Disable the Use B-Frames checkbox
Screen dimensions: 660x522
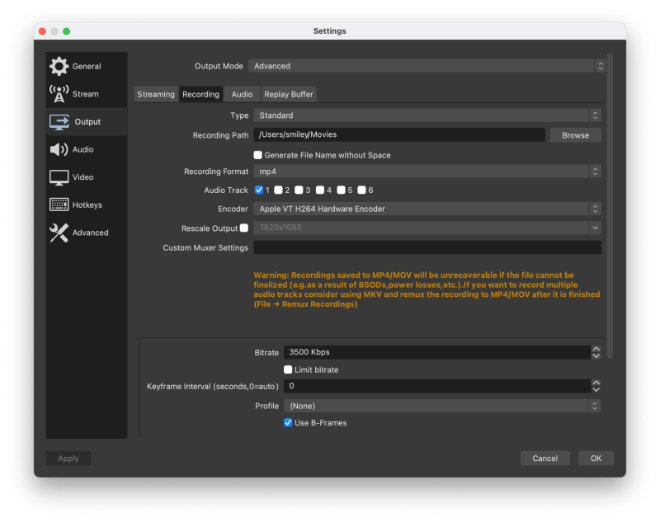(288, 423)
